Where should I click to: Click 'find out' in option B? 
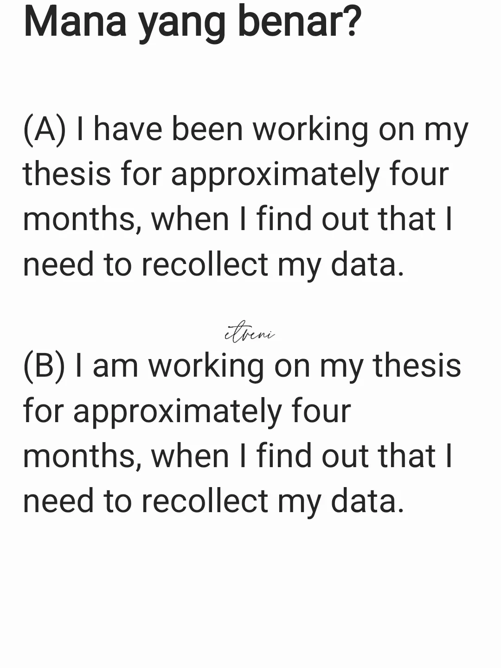tap(313, 455)
